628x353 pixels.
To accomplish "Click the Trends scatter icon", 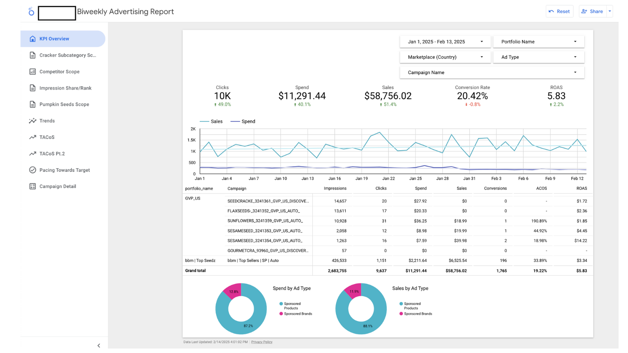I will (33, 121).
